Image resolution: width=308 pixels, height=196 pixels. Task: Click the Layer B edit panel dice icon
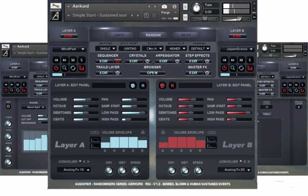click(x=162, y=85)
